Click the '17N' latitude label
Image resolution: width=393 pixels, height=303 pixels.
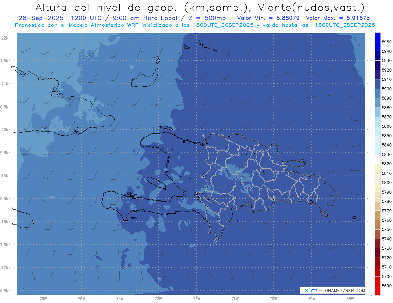[6, 268]
